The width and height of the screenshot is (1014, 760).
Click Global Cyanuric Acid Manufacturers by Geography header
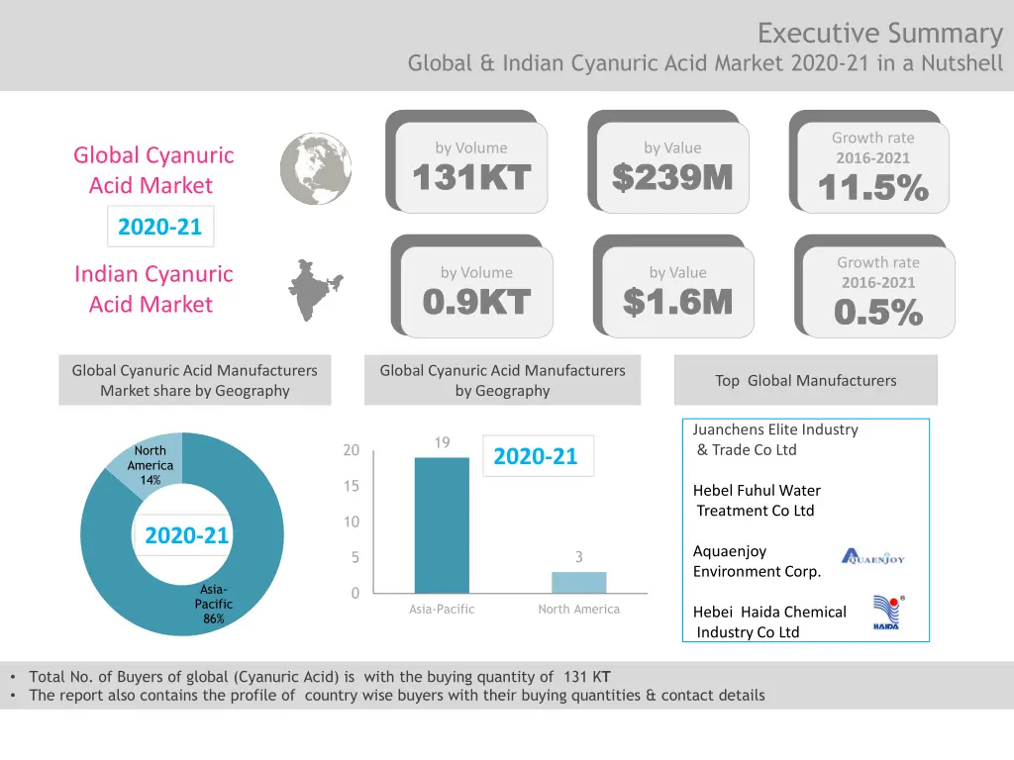pos(502,381)
